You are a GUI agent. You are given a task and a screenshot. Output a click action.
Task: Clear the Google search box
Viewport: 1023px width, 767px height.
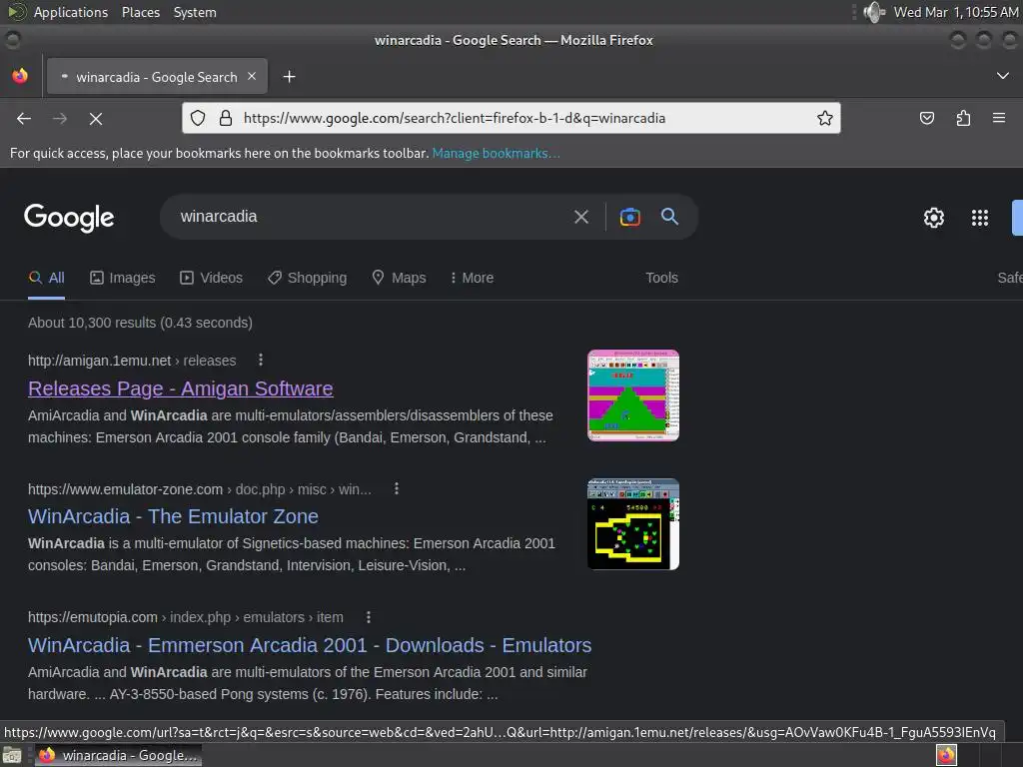[581, 217]
